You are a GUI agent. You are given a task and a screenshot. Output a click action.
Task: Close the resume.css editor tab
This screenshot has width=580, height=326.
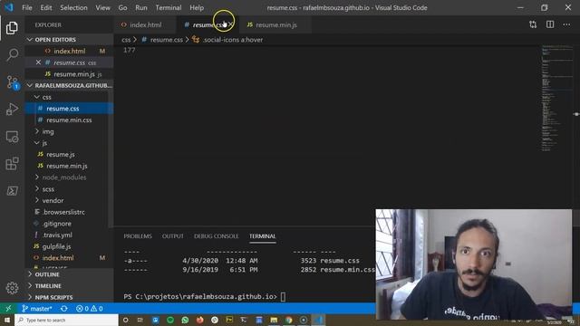click(x=230, y=24)
